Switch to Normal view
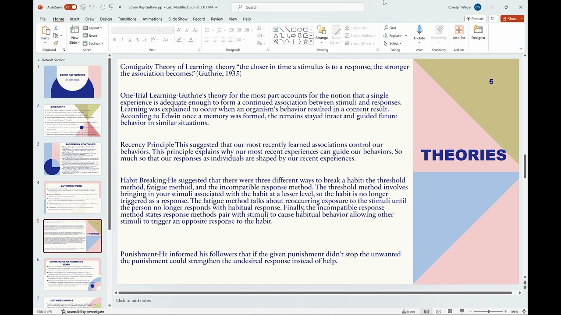 [x=426, y=311]
